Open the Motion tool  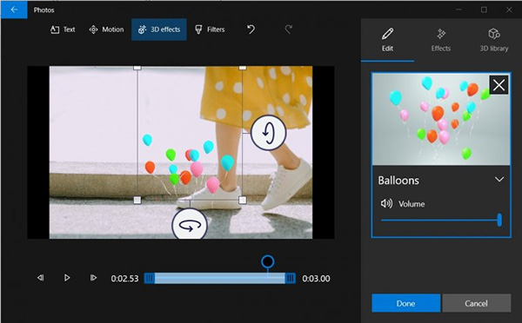click(106, 30)
